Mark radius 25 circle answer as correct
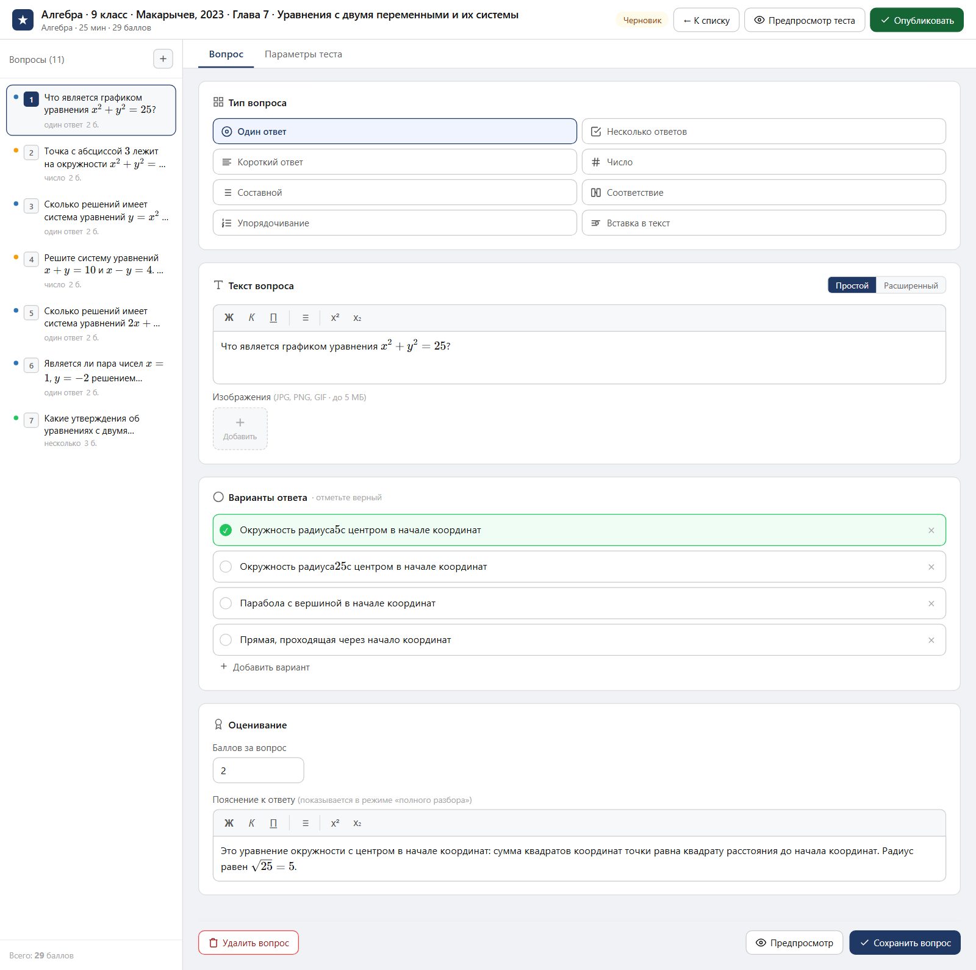The height and width of the screenshot is (970, 976). pos(226,567)
